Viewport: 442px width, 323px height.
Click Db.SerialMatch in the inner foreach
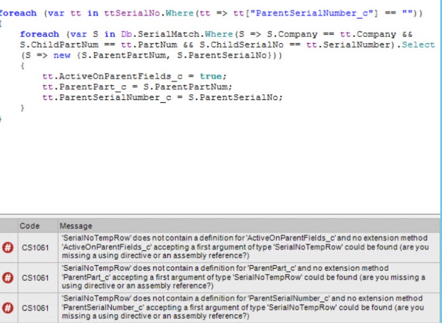(x=160, y=35)
